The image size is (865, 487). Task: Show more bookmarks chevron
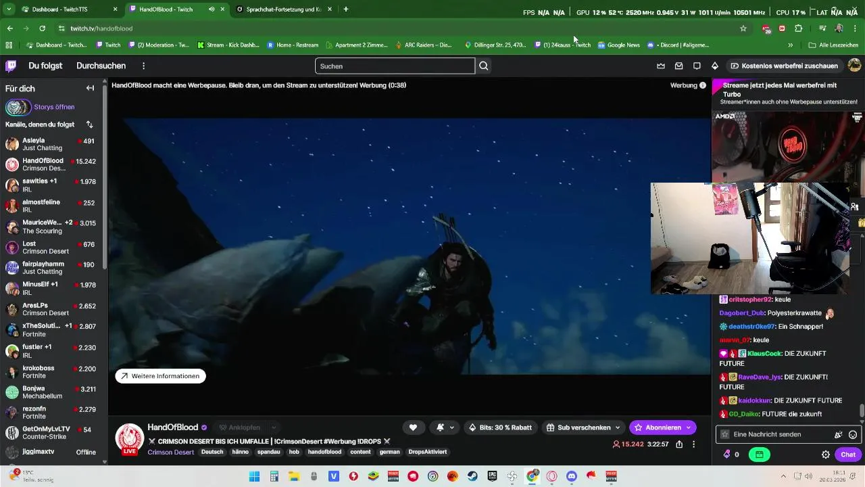[790, 45]
